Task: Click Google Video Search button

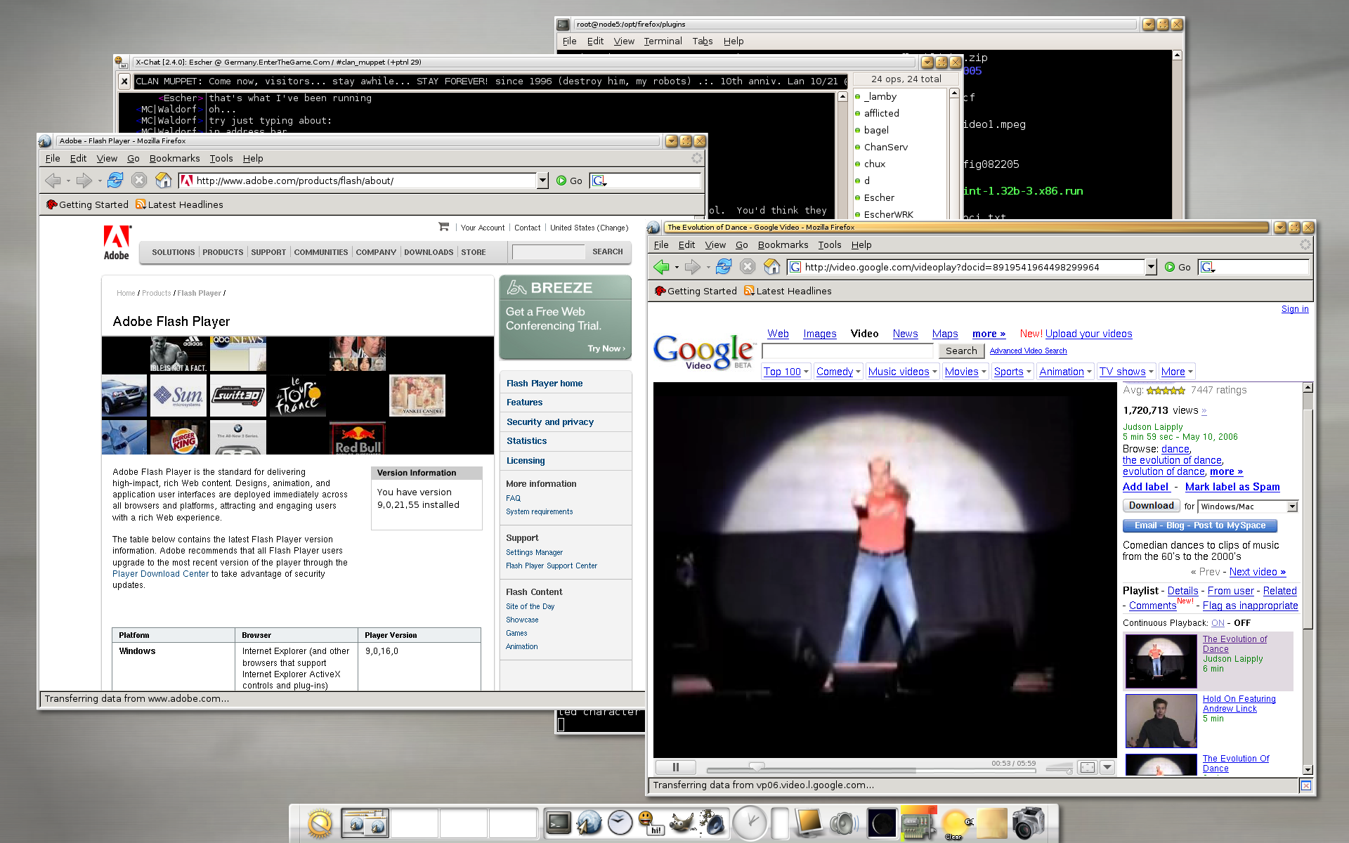Action: (960, 351)
